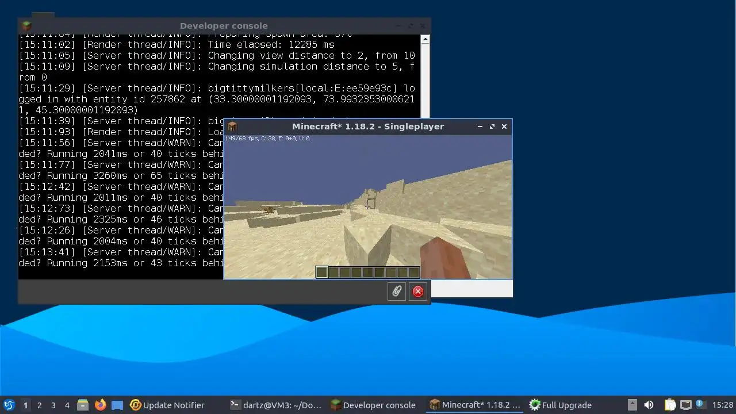The height and width of the screenshot is (414, 736).
Task: Close the Developer console window
Action: coord(423,26)
